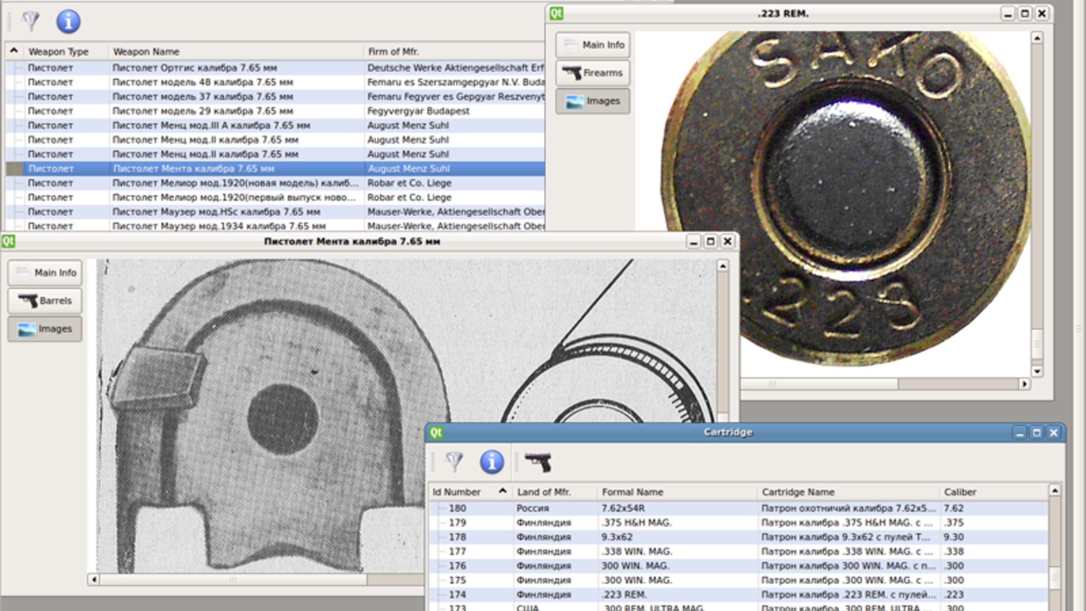Close the Пистолет Мента калибра 7.65 мм window
Viewport: 1086px width, 611px height.
click(x=728, y=241)
